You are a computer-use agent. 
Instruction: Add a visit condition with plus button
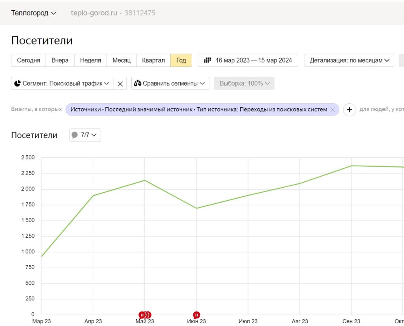(x=350, y=110)
